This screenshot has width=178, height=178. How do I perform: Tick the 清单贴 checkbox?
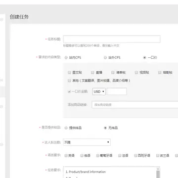(x=113, y=72)
